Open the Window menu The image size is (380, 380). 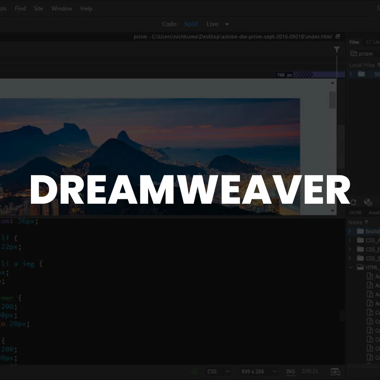click(62, 8)
